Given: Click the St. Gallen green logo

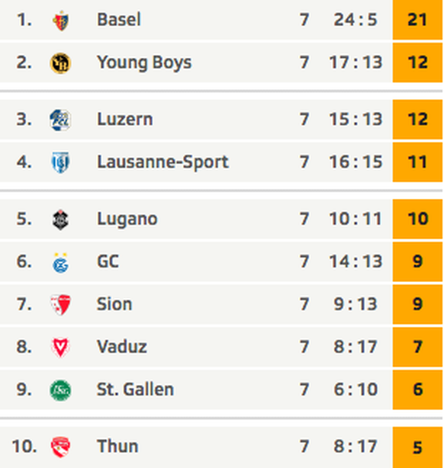Looking at the screenshot, I should click(60, 390).
